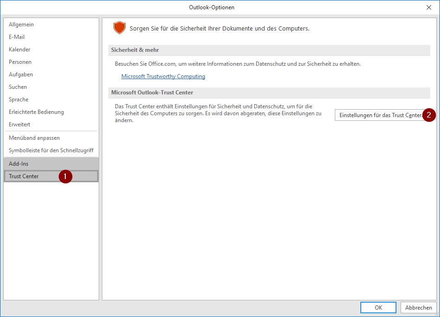Open the Allgemein options category

pyautogui.click(x=21, y=25)
